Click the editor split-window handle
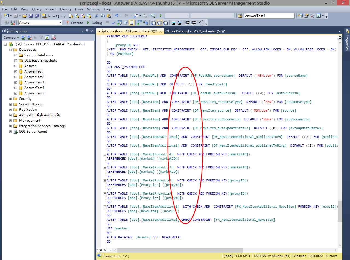The width and height of the screenshot is (350, 260). [x=340, y=37]
